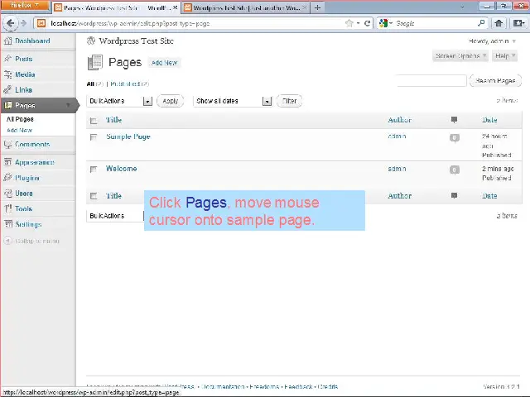Open the Welcome page title link
This screenshot has width=530, height=397.
pyautogui.click(x=122, y=169)
